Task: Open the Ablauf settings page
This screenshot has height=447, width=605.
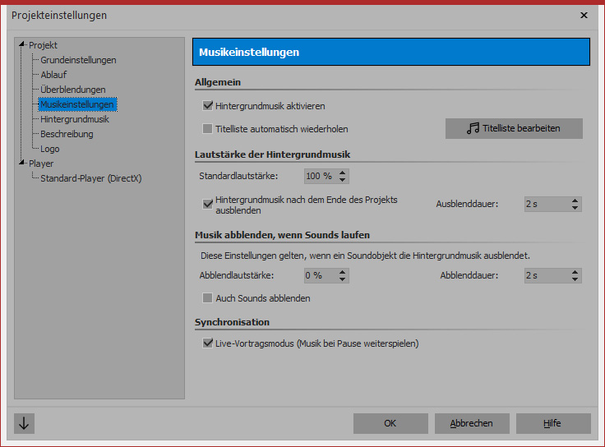Action: 53,75
